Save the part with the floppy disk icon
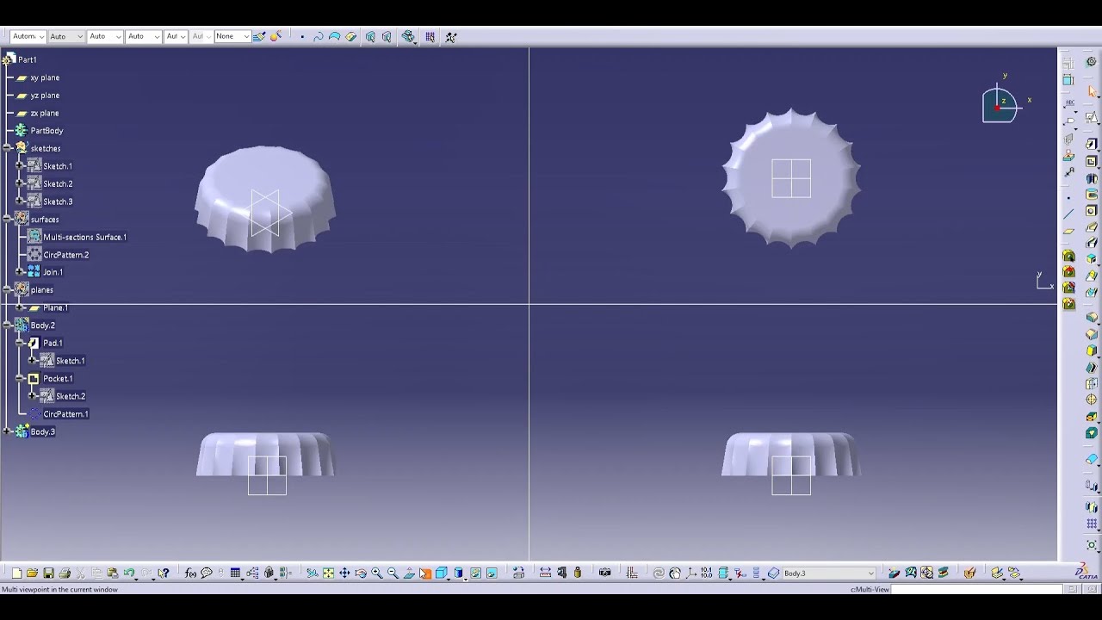This screenshot has width=1102, height=620. [48, 573]
